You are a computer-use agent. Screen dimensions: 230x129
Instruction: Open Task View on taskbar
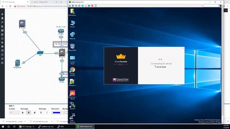tap(14, 126)
